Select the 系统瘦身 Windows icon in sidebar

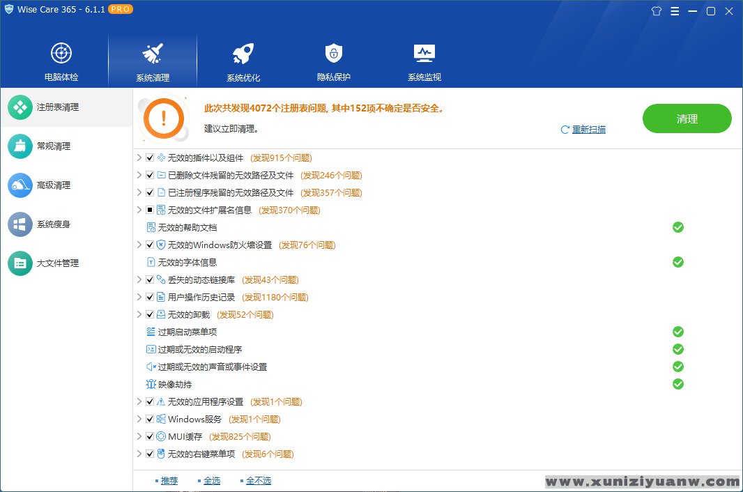20,224
